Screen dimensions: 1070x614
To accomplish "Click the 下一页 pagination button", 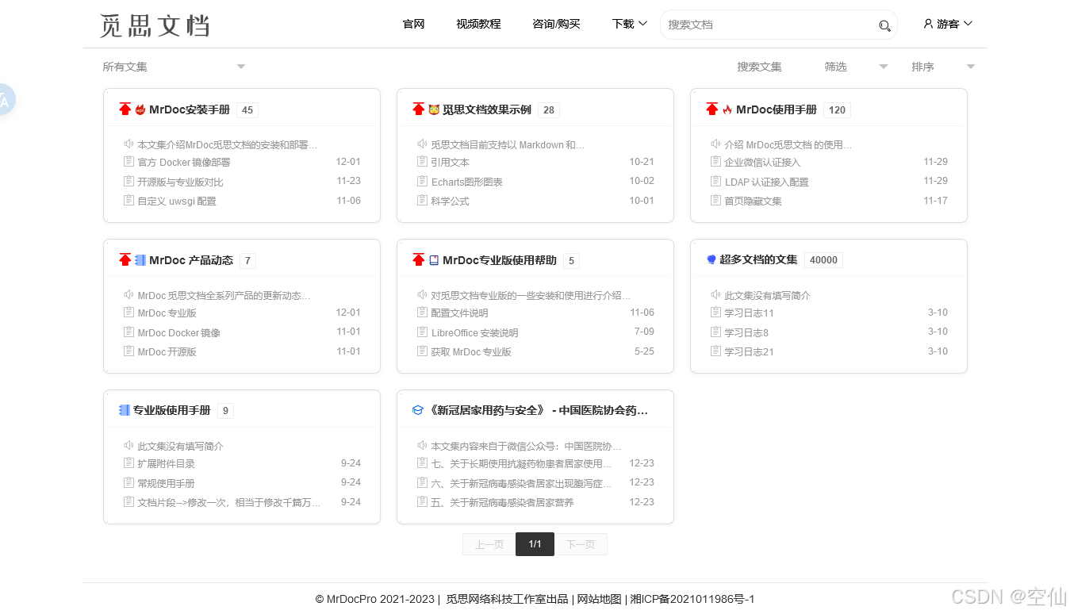I will click(580, 544).
